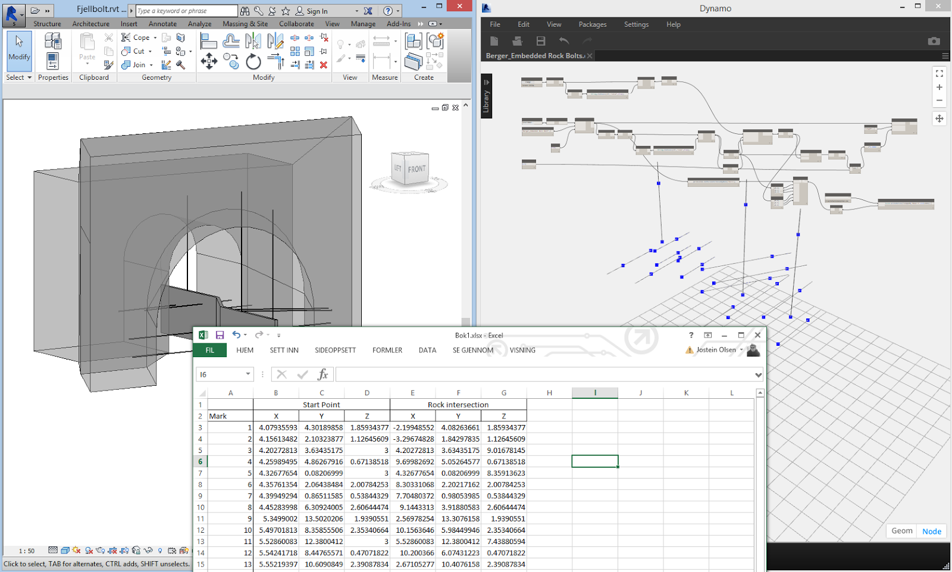The image size is (952, 572).
Task: Open the Packages menu in Dynamo
Action: pyautogui.click(x=592, y=24)
